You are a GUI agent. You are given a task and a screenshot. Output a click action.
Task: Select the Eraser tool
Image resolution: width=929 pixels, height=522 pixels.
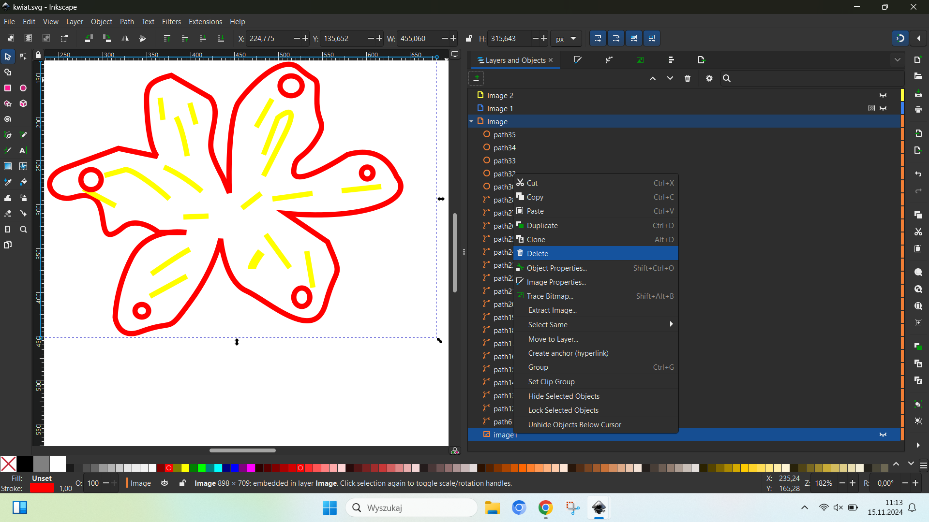(8, 213)
